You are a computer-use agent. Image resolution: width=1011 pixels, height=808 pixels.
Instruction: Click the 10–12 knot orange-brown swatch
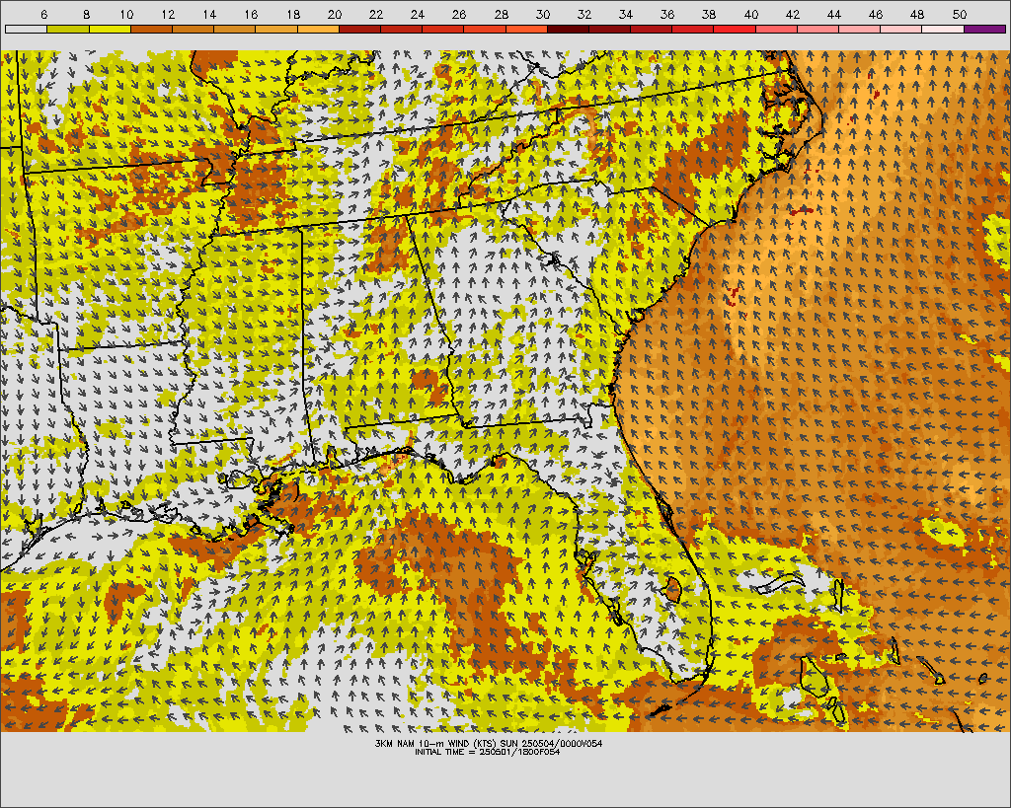(151, 29)
